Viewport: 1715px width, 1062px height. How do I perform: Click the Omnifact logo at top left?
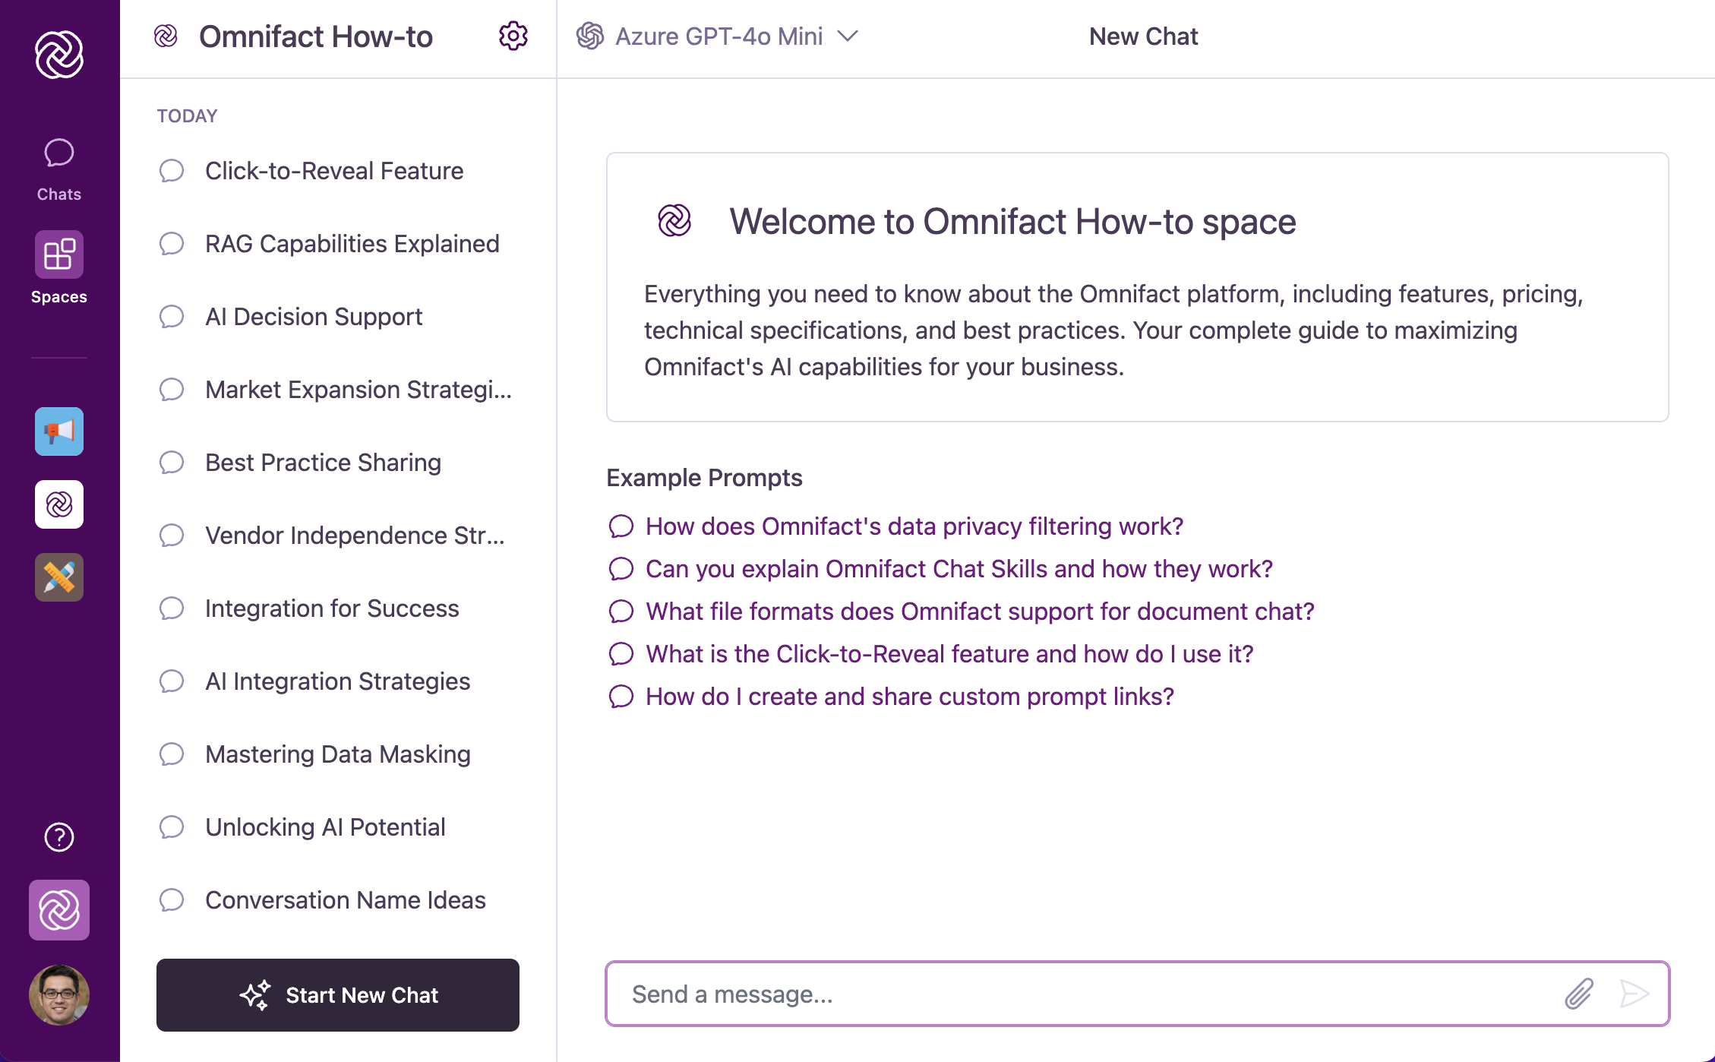click(59, 55)
